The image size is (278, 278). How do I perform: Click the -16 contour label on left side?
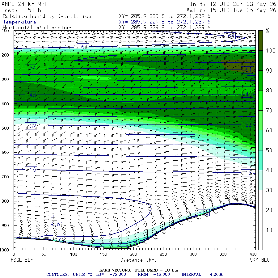[x=31, y=170]
